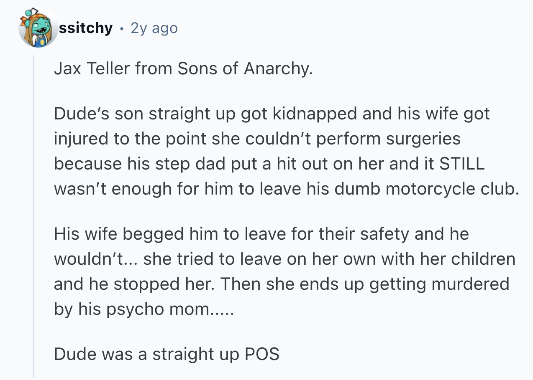Click the line starting 'His wife begged him'
The image size is (533, 380).
[x=261, y=234]
